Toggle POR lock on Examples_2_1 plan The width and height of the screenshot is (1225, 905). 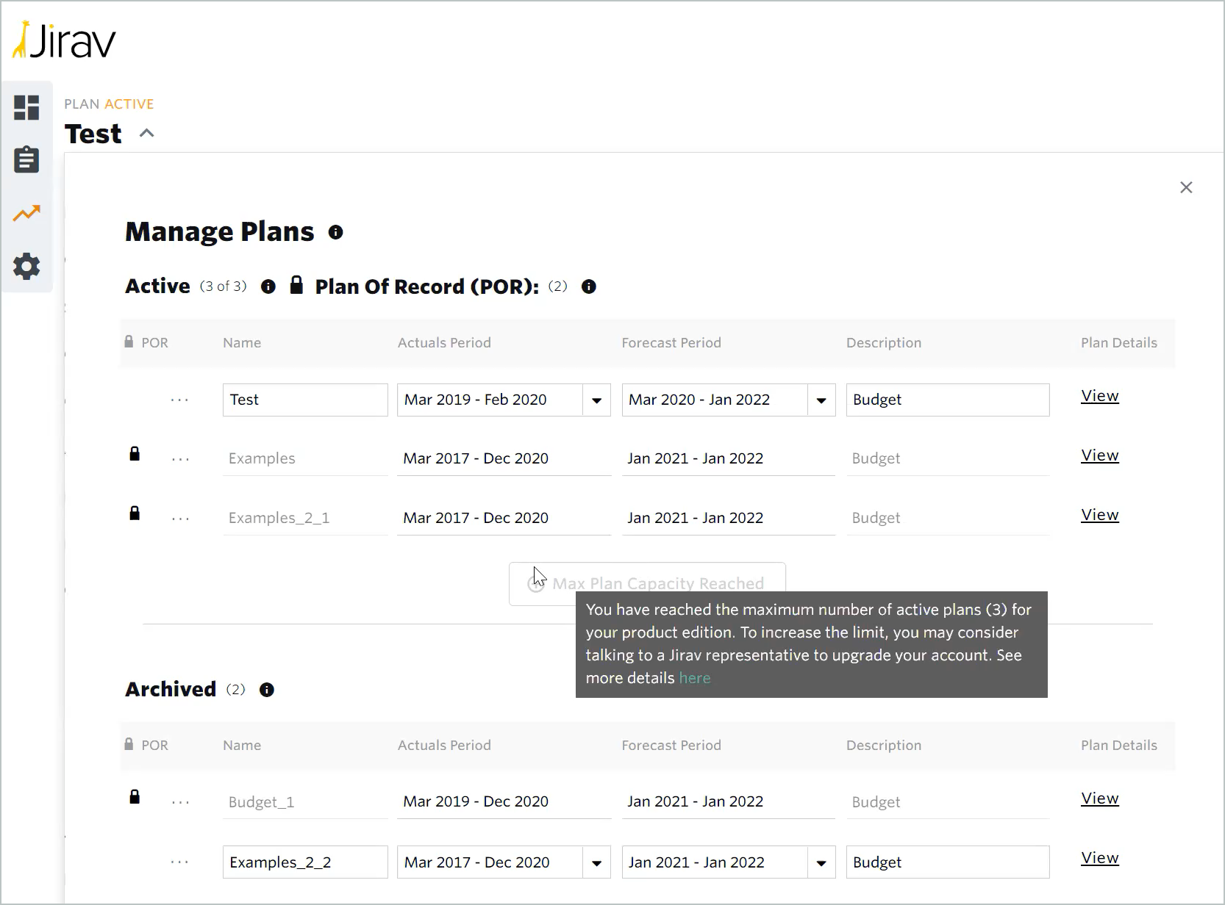point(135,513)
